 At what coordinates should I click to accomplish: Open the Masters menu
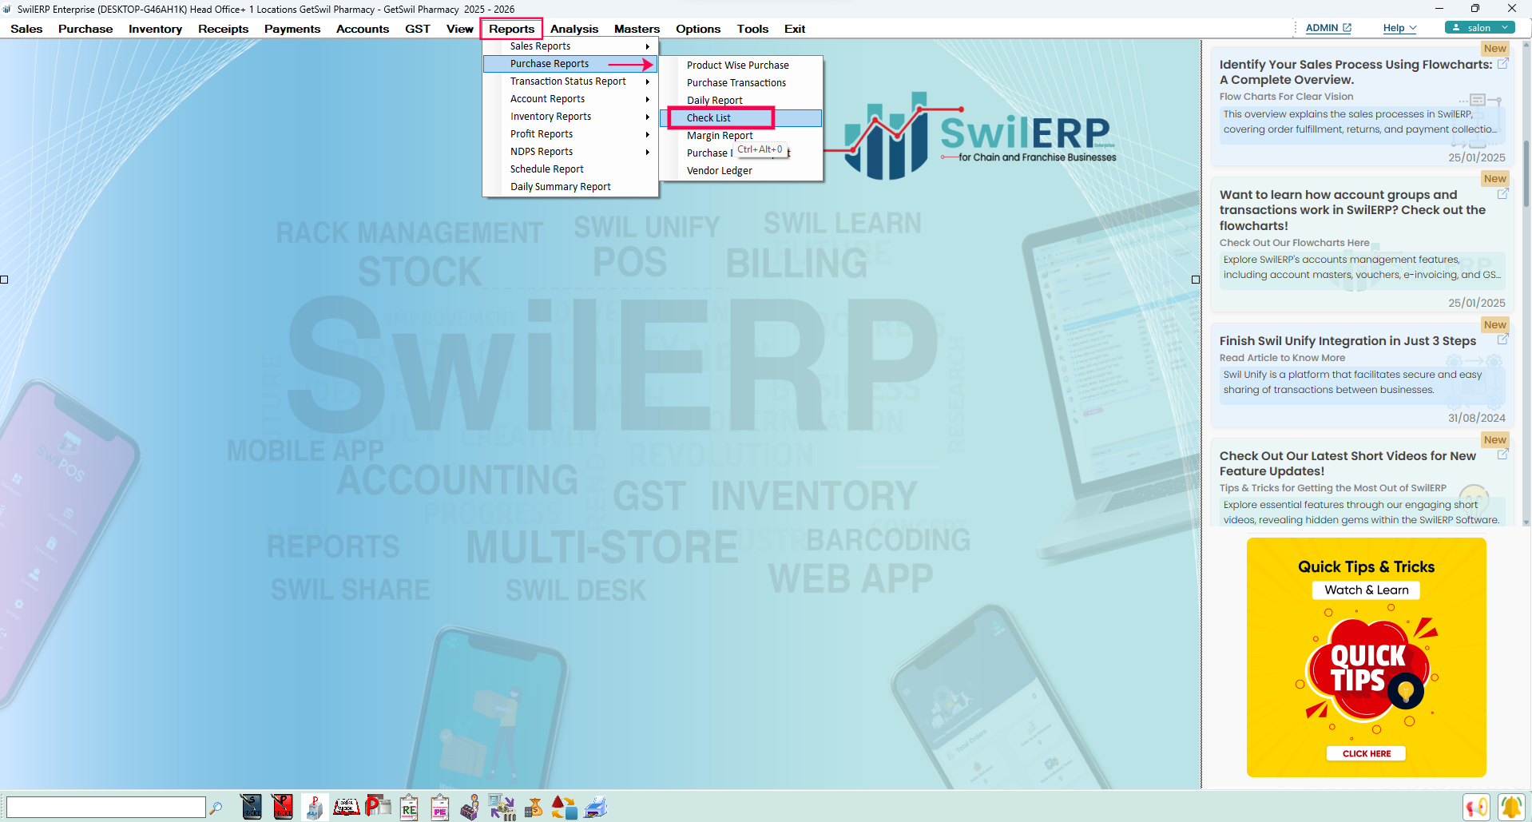(x=637, y=29)
